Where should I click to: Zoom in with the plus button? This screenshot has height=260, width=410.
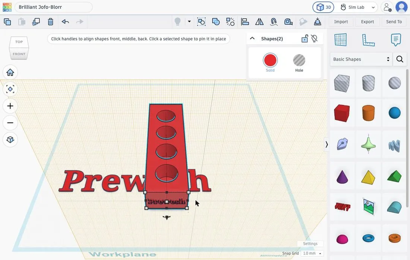(x=10, y=106)
